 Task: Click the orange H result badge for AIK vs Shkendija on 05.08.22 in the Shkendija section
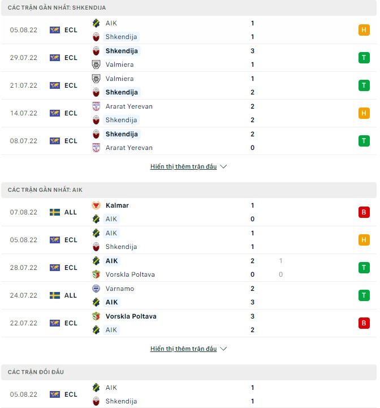coord(364,30)
